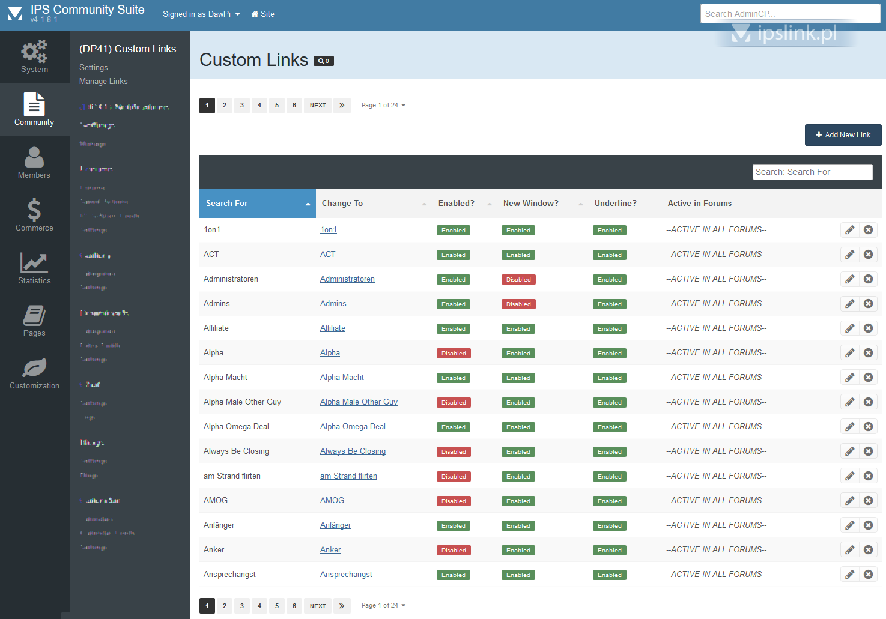Open the Members section in sidebar
The height and width of the screenshot is (619, 886).
[35, 163]
